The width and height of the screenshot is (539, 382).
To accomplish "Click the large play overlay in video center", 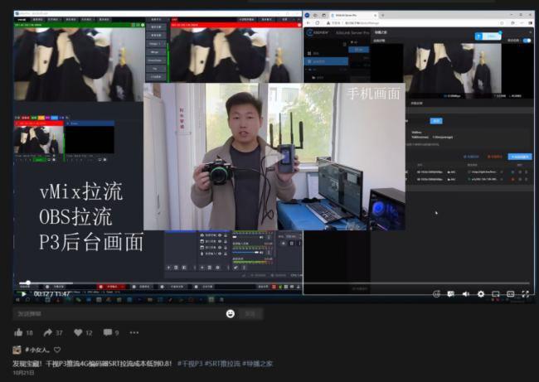I will [x=275, y=157].
